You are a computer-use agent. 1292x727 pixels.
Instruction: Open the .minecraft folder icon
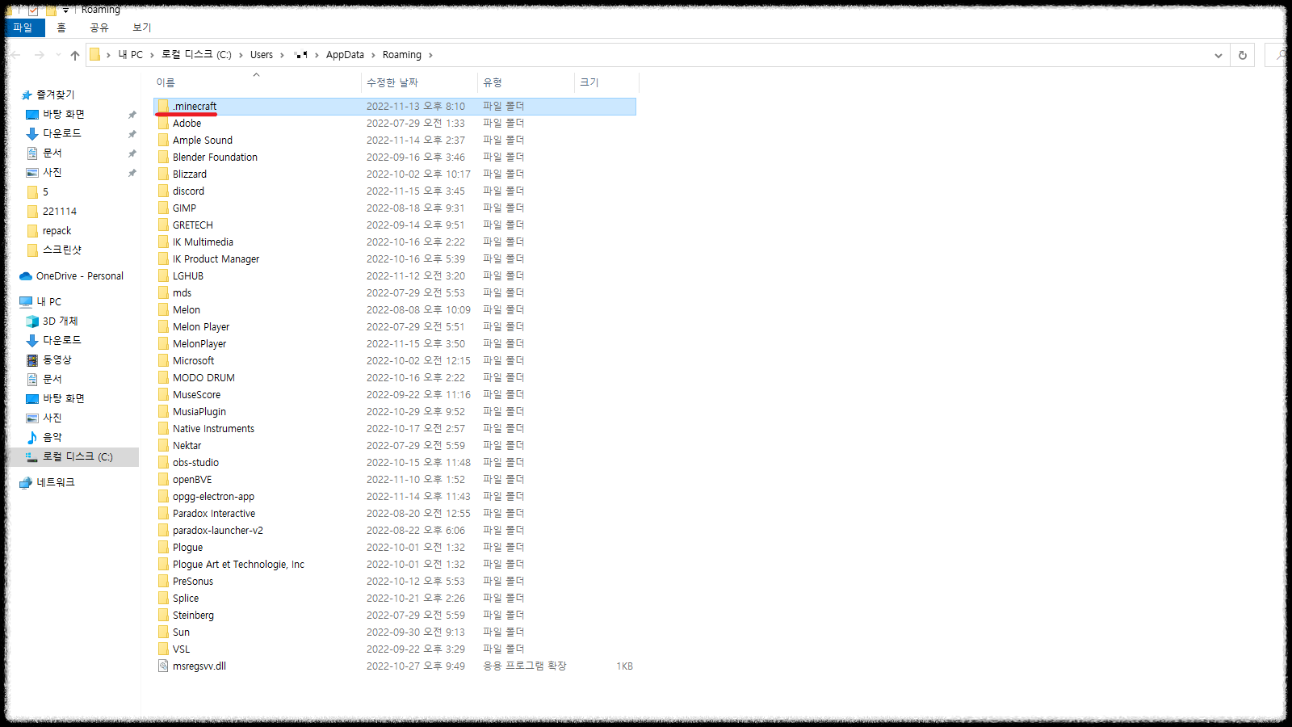point(163,106)
